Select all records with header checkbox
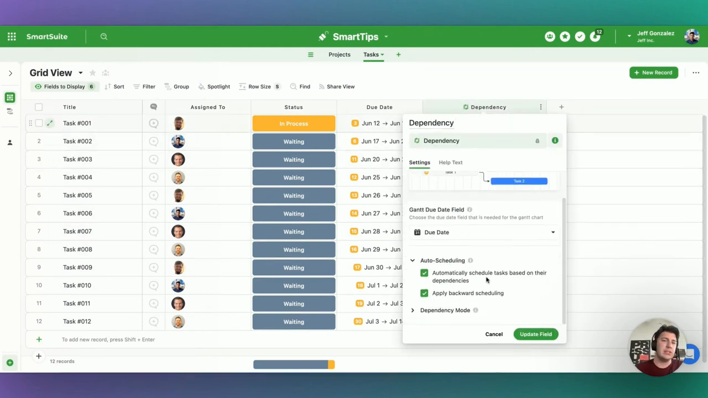Image resolution: width=708 pixels, height=398 pixels. [x=39, y=107]
